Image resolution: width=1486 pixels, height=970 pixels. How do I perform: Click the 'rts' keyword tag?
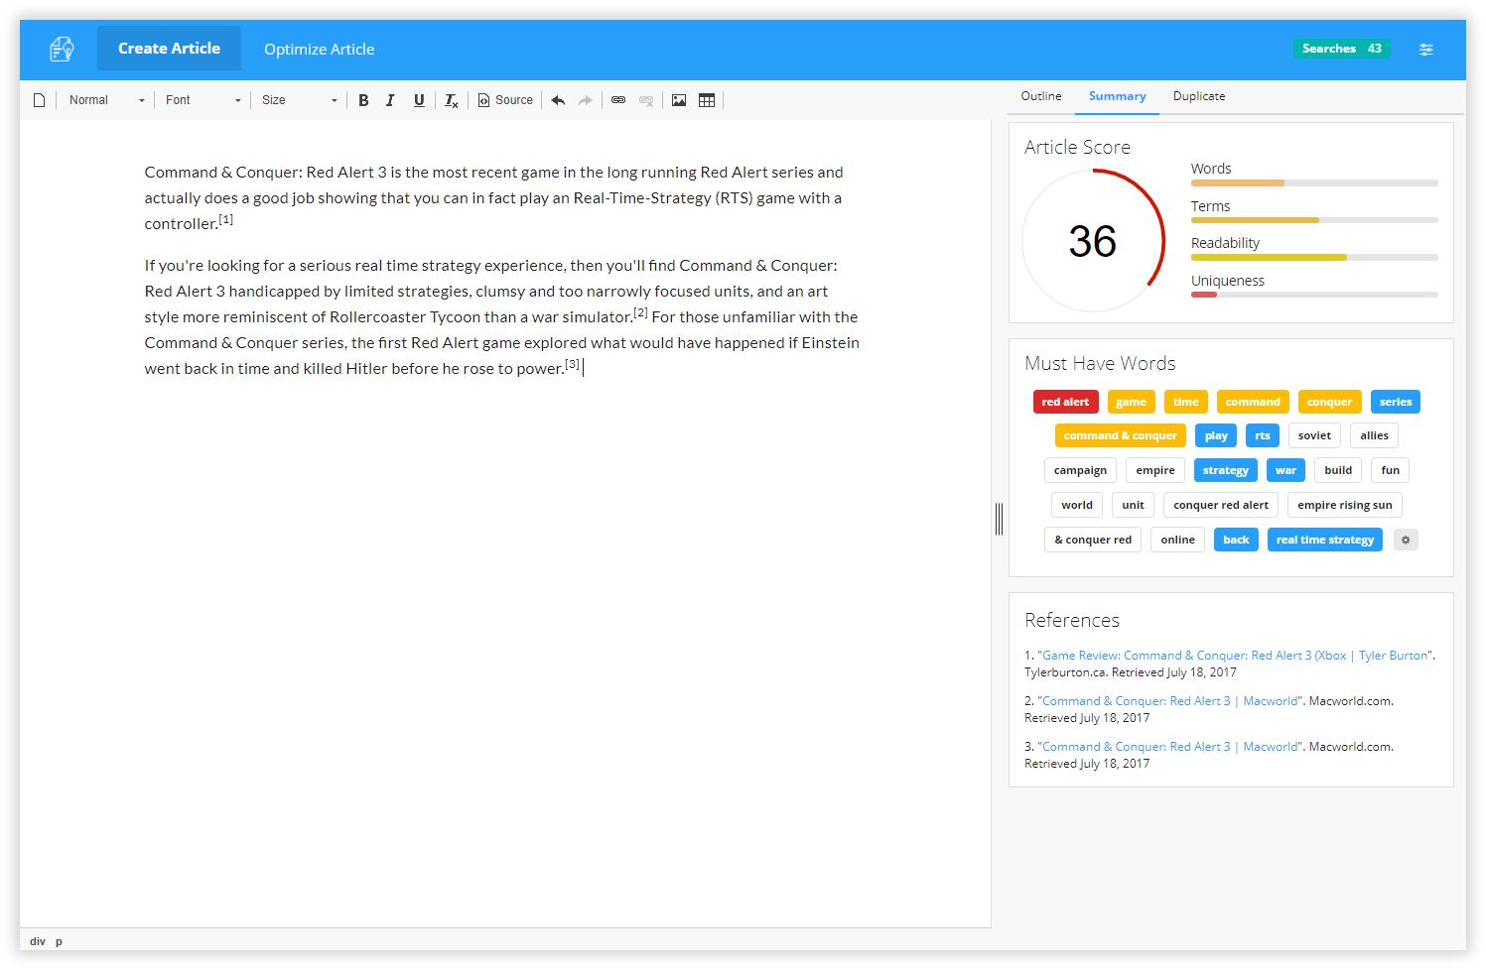click(x=1262, y=435)
